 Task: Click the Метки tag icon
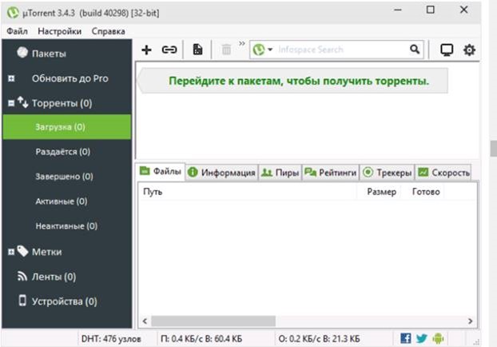coord(22,251)
